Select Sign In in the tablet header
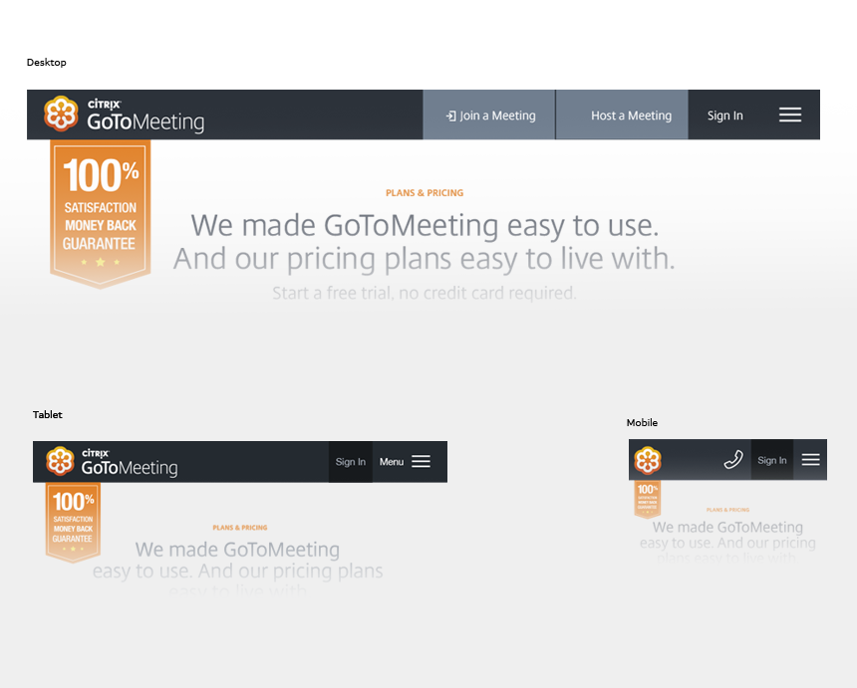The width and height of the screenshot is (857, 688). pos(351,462)
